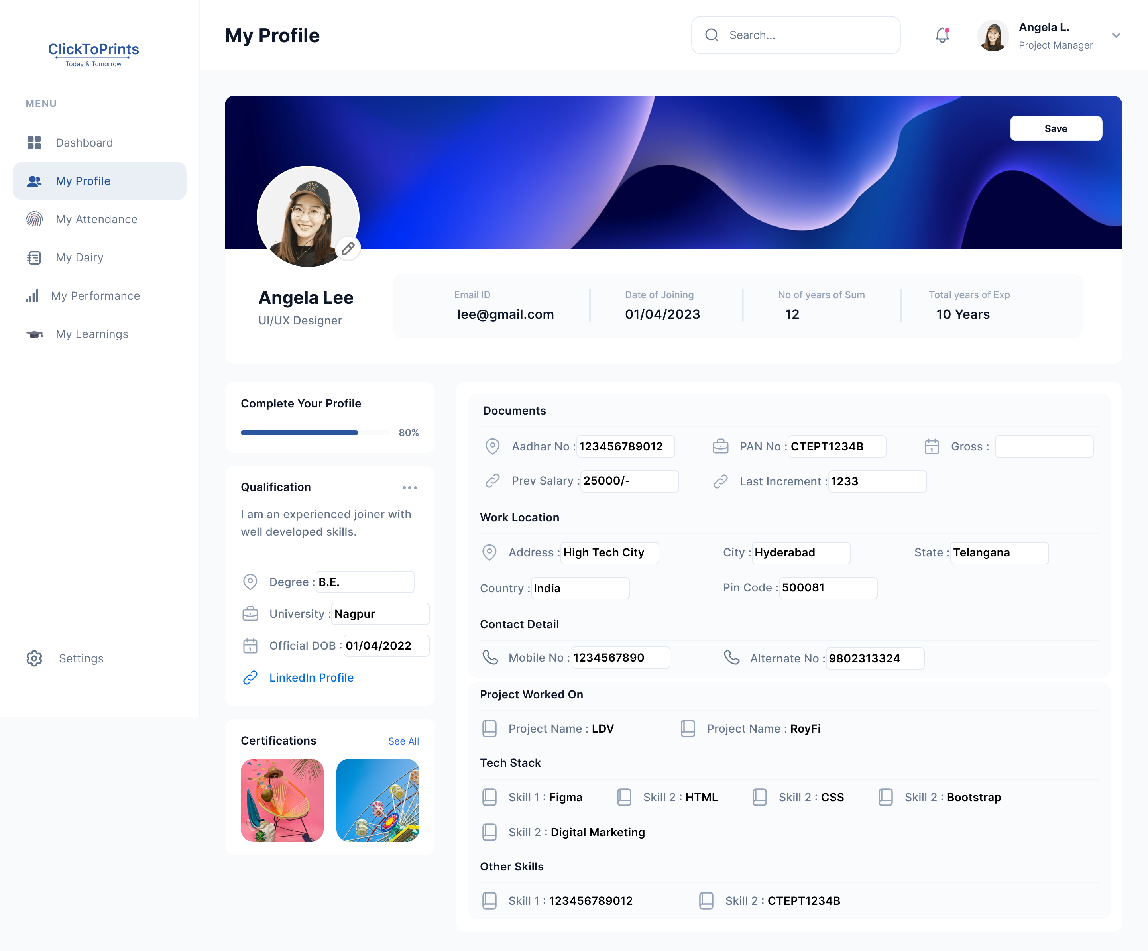Click the My Attendance fingerprint icon

[34, 219]
